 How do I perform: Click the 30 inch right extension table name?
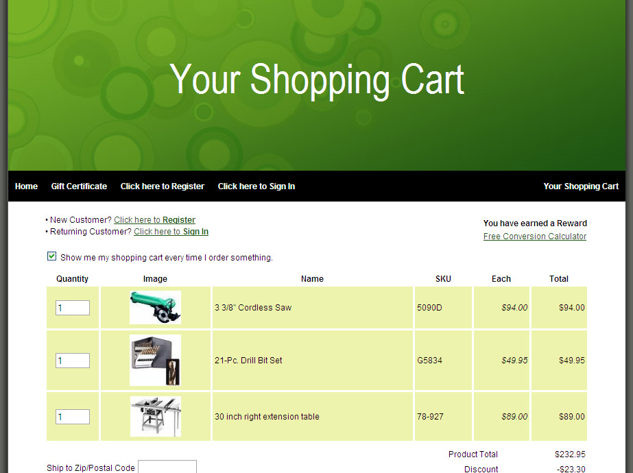pos(267,417)
